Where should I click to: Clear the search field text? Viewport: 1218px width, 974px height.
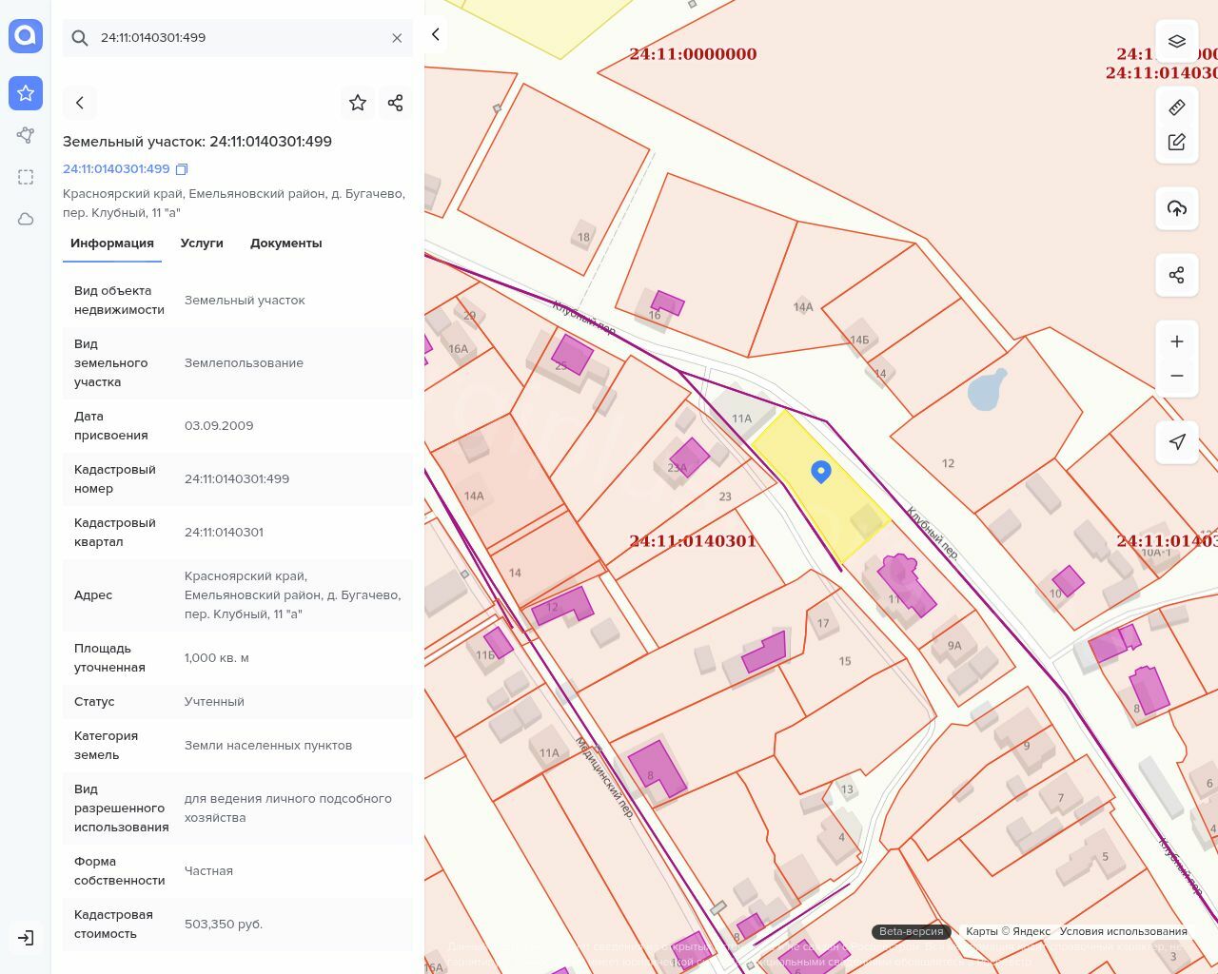(x=397, y=38)
